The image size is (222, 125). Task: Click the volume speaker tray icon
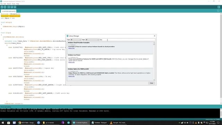click(188, 123)
